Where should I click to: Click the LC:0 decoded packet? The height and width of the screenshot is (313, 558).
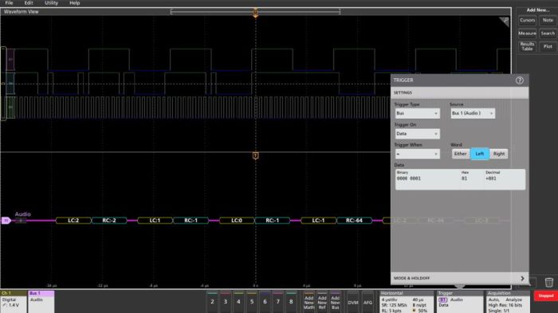pyautogui.click(x=237, y=221)
